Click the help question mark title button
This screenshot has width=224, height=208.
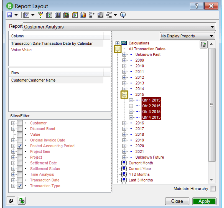(x=197, y=6)
